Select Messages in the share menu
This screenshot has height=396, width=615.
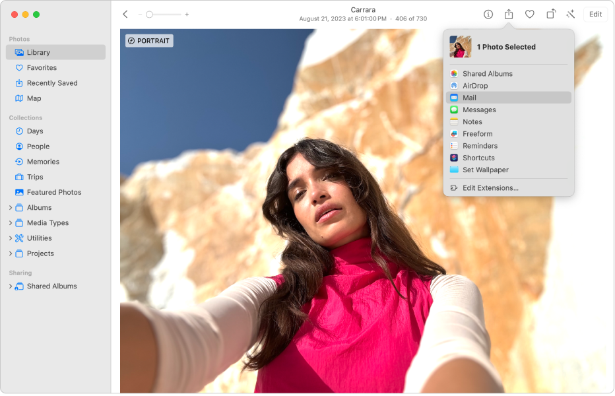pos(479,110)
